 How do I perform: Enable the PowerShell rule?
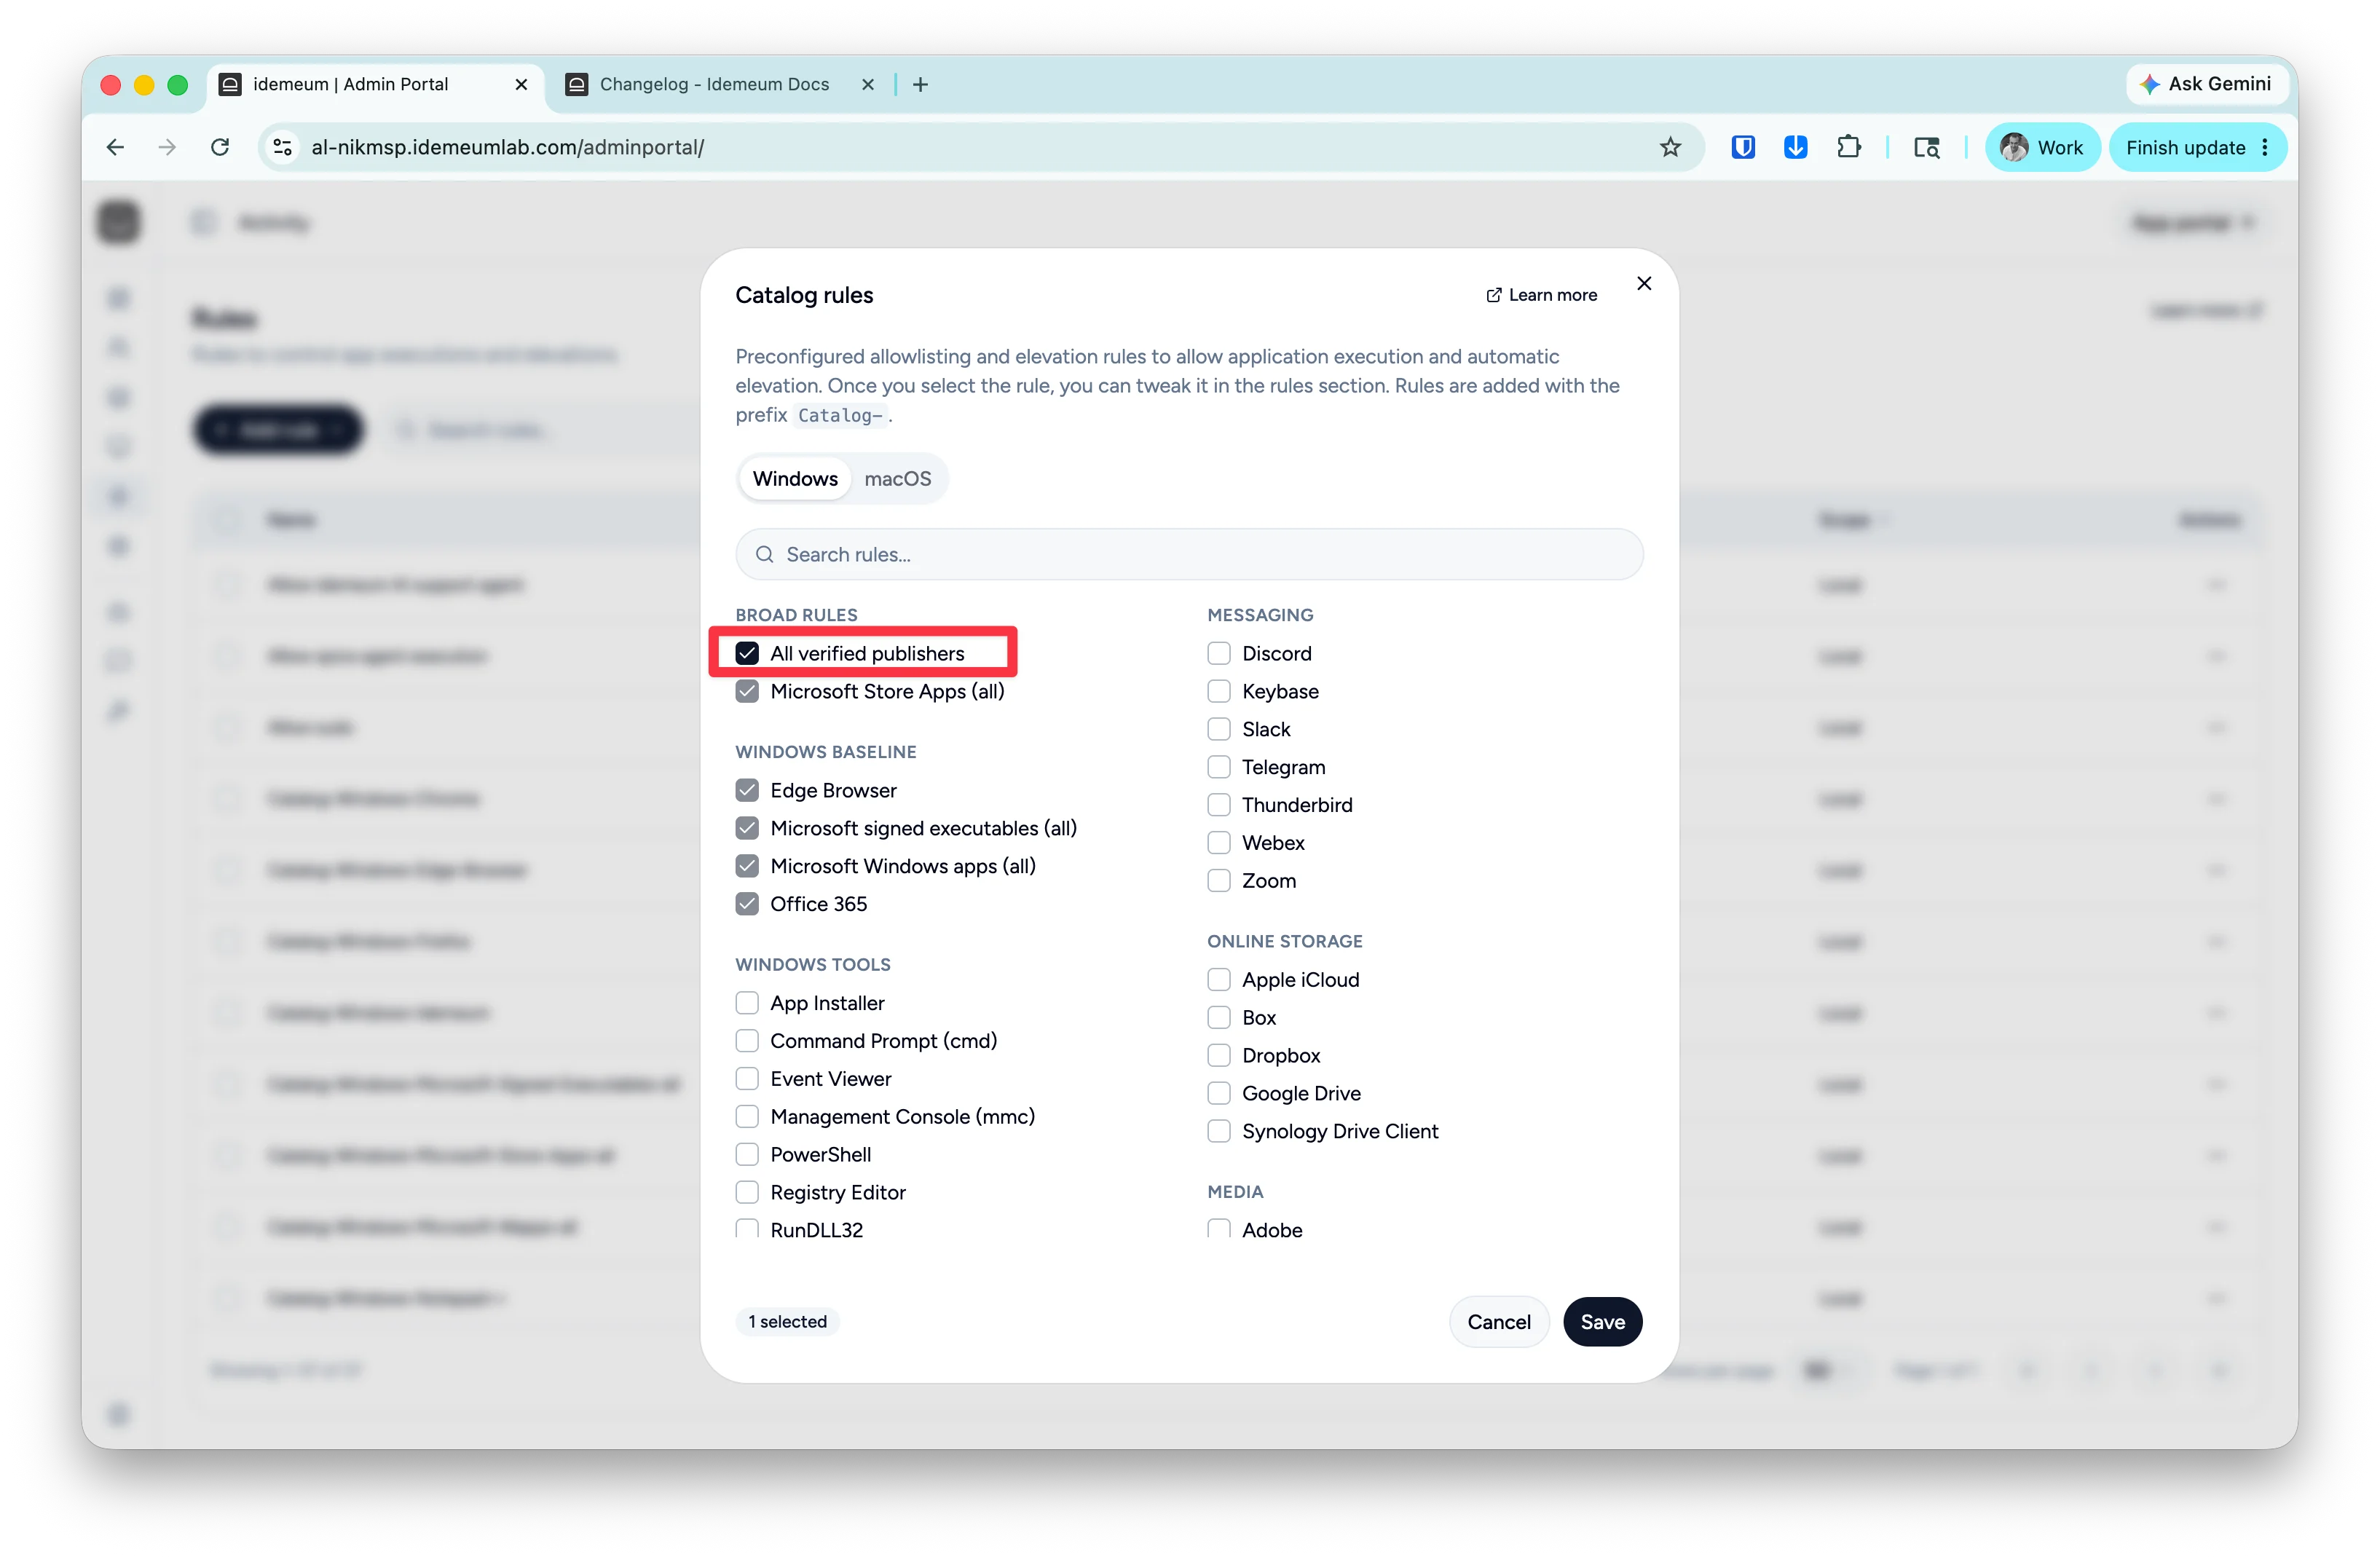tap(747, 1154)
